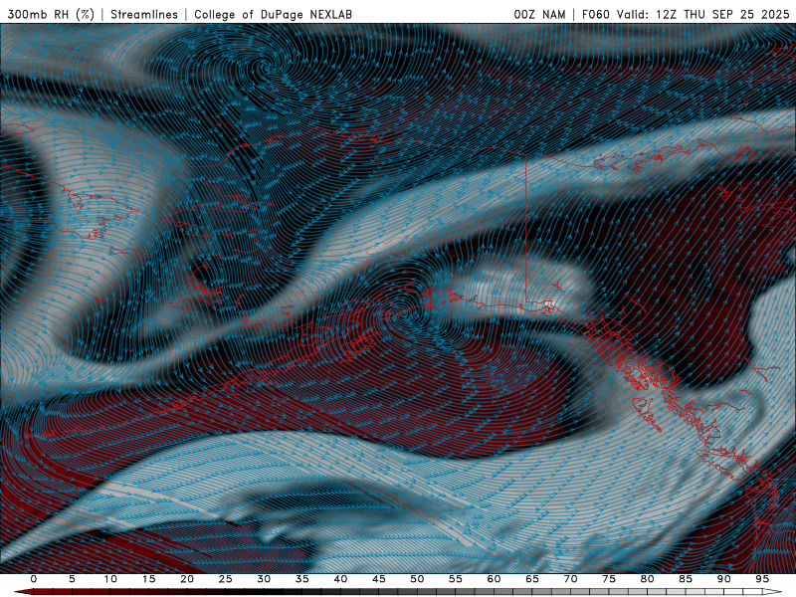This screenshot has width=796, height=597.
Task: Click the "12Z THU SEP 25 2025" valid time
Action: (722, 14)
